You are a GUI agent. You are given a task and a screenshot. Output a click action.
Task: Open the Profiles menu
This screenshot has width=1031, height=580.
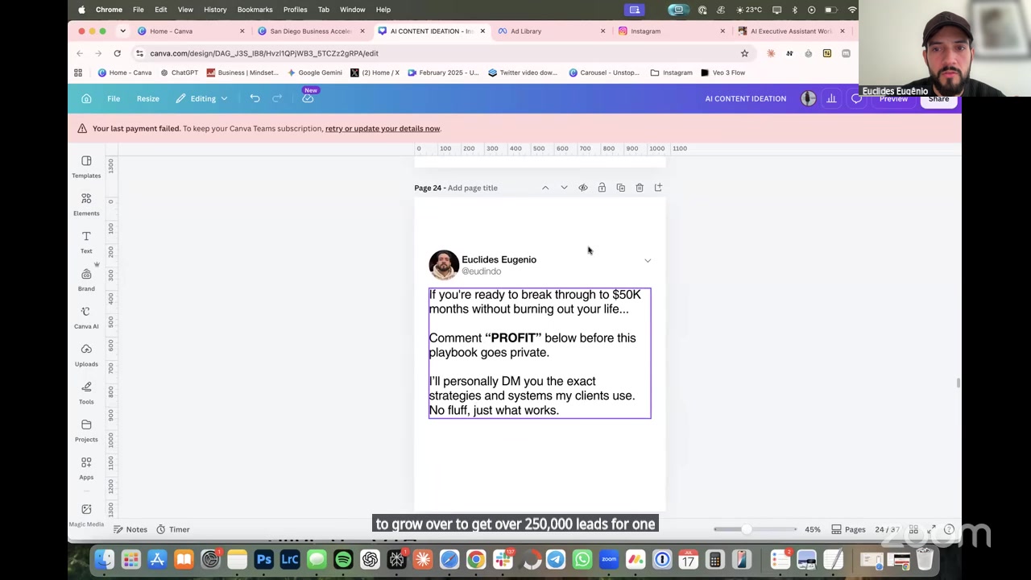tap(295, 10)
